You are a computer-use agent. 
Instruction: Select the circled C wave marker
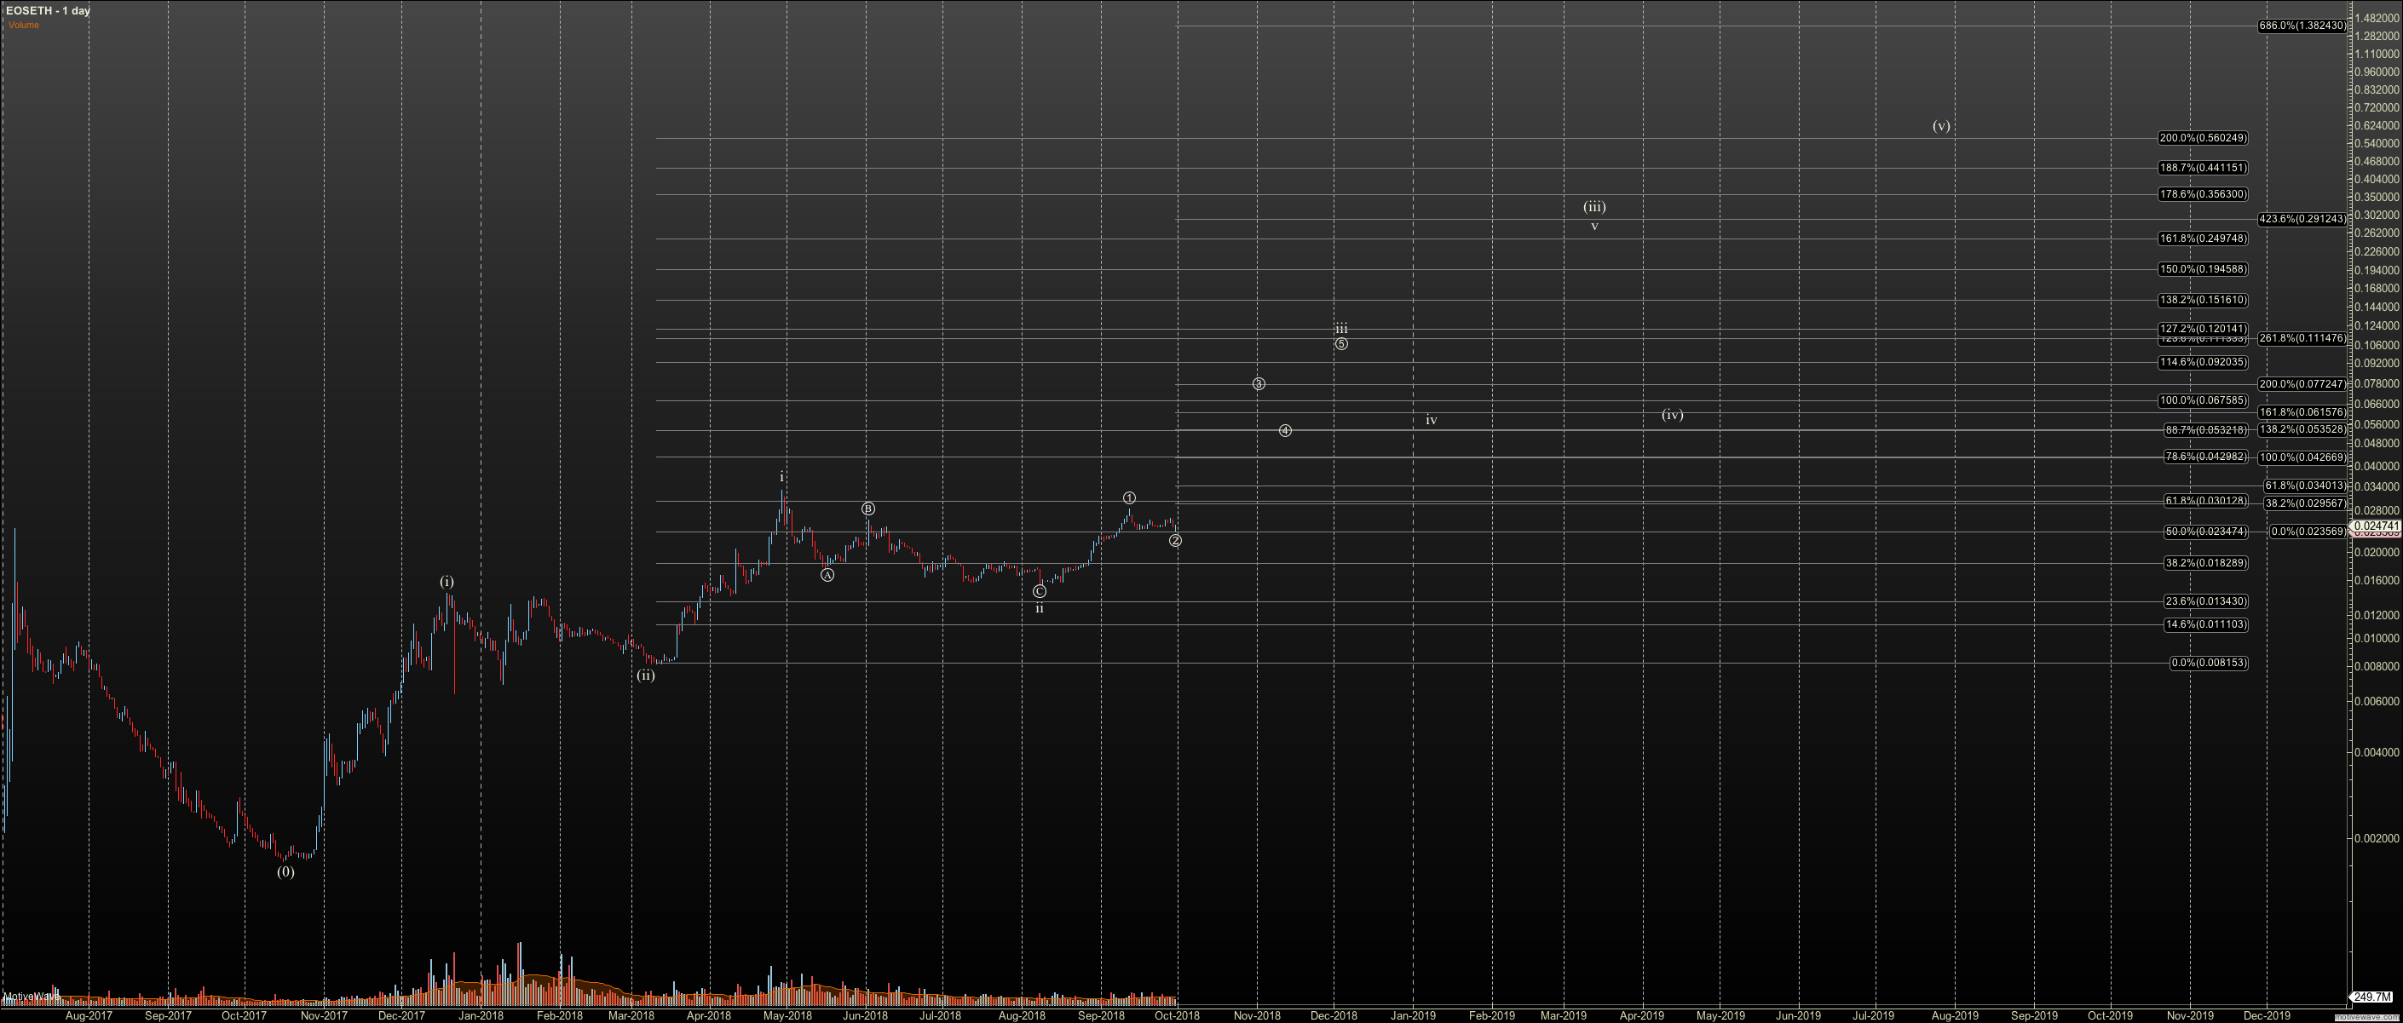[1040, 591]
